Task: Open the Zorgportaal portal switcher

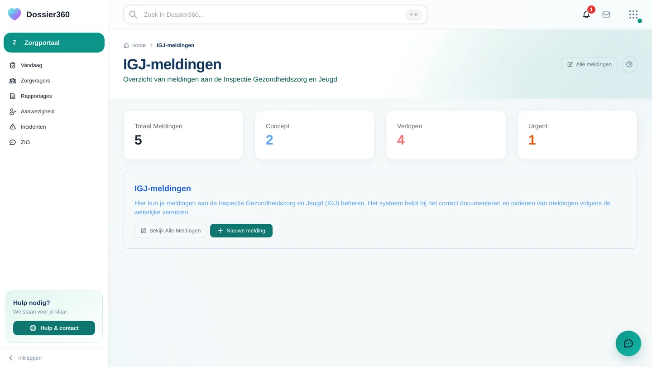Action: point(54,43)
